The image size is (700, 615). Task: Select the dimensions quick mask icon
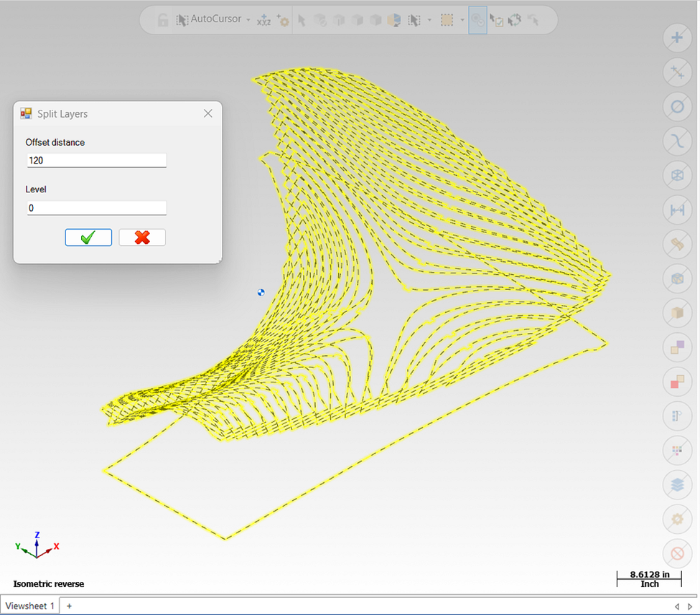pyautogui.click(x=677, y=210)
